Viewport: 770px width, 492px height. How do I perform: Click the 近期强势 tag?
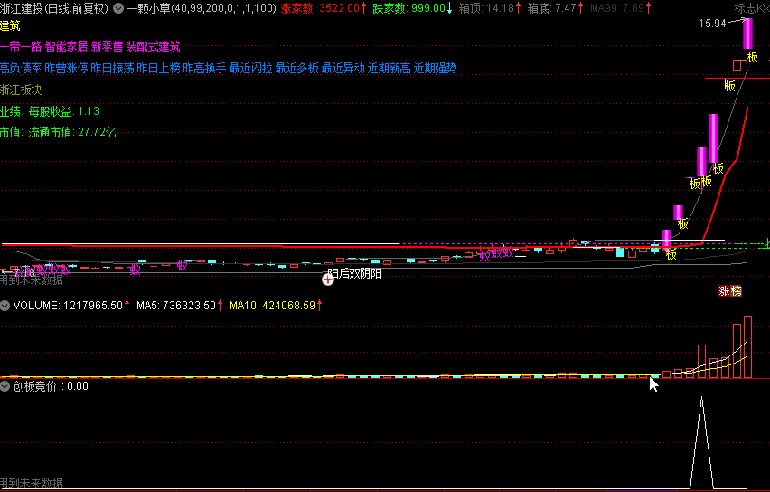tap(435, 69)
